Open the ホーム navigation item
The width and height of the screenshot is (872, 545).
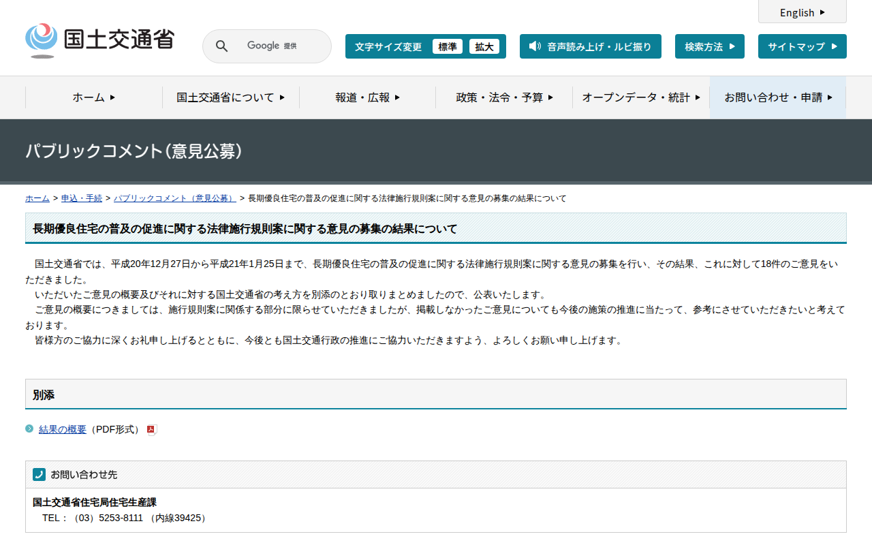coord(93,97)
